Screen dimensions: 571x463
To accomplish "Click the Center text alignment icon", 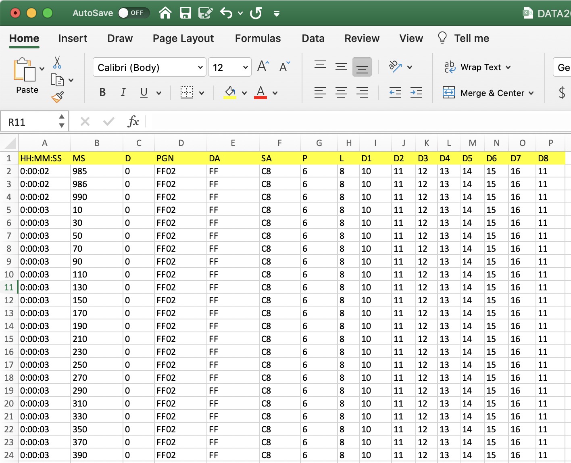I will [341, 93].
